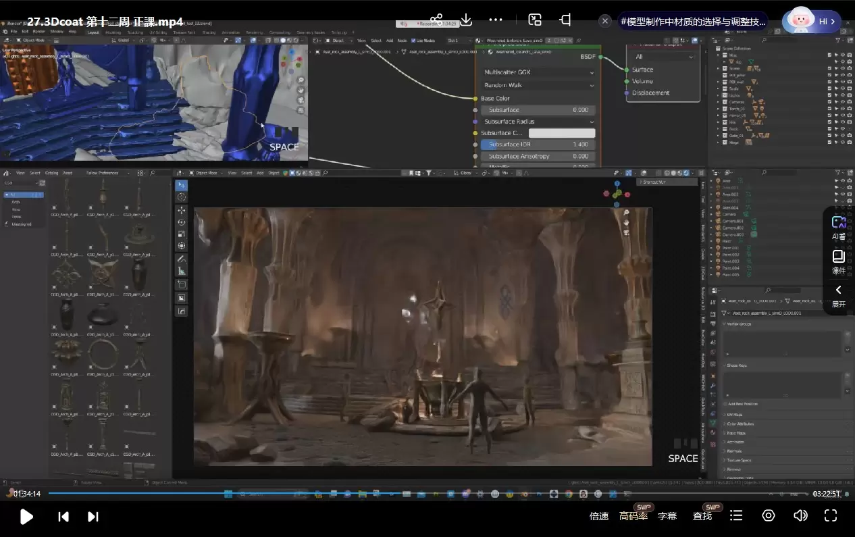Open player settings hexagon icon
This screenshot has height=537, width=855.
[x=769, y=516]
